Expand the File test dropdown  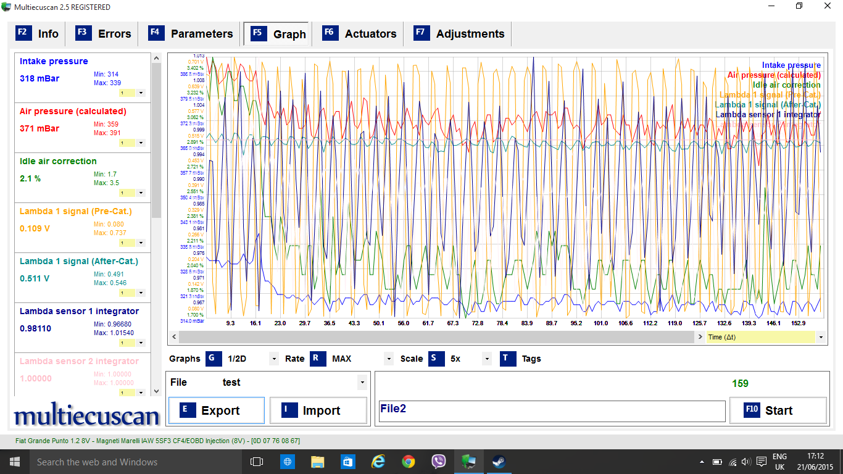(x=362, y=383)
